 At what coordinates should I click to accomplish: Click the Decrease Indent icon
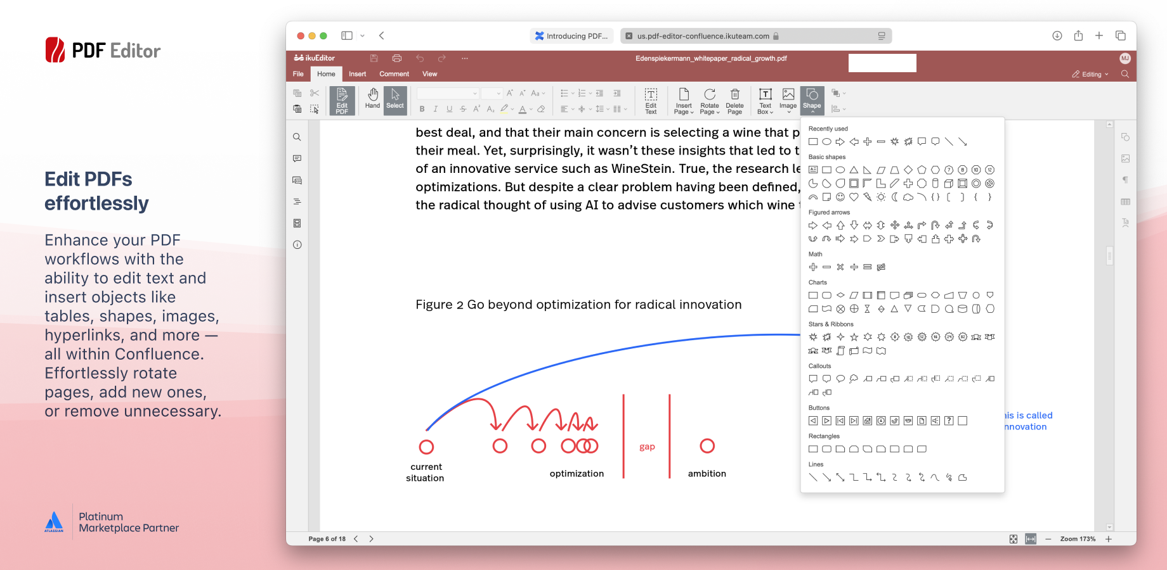point(600,93)
